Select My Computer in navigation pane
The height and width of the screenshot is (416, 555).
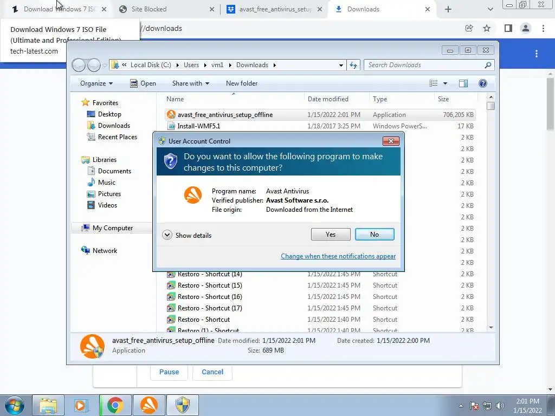click(x=113, y=228)
